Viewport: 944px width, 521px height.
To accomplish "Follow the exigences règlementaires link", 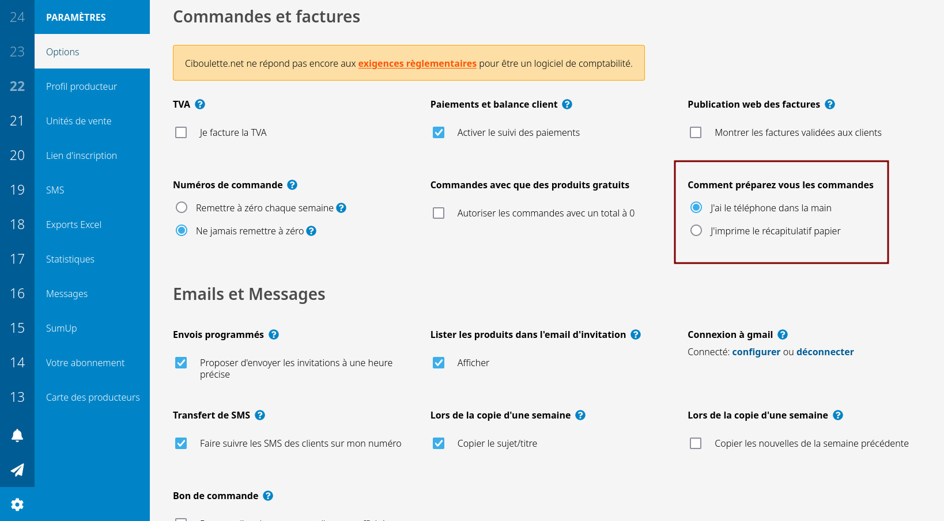I will coord(417,63).
